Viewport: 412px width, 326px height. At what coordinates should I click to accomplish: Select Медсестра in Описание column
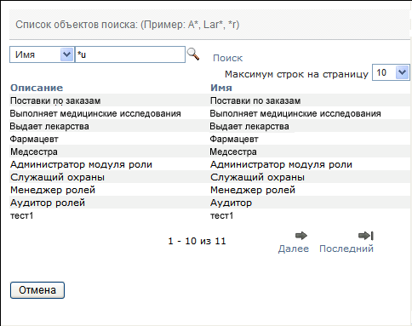click(34, 152)
